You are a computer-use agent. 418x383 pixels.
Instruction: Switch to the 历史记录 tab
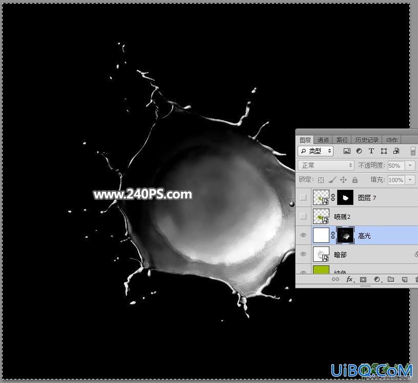click(367, 140)
